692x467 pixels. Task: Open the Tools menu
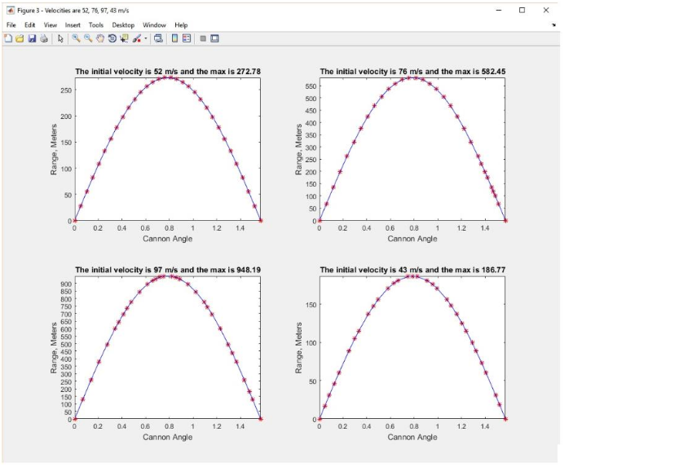(95, 25)
